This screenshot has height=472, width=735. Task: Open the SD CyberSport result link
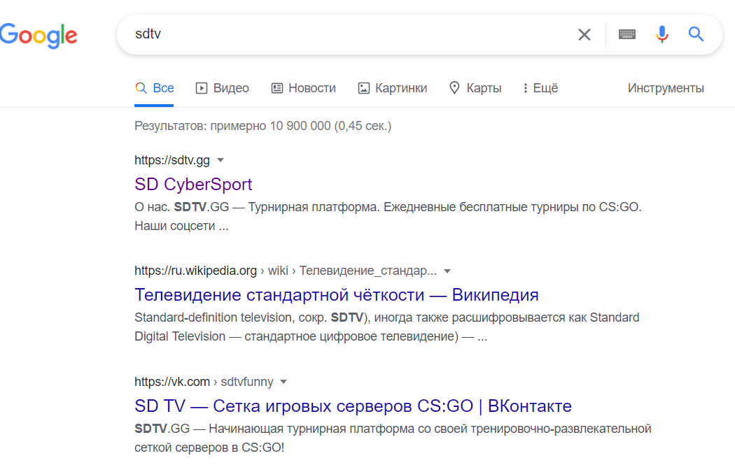193,185
